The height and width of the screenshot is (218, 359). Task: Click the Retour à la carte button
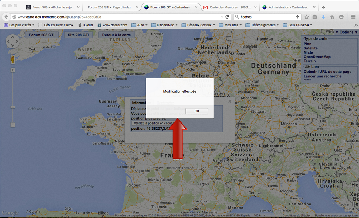pyautogui.click(x=116, y=35)
